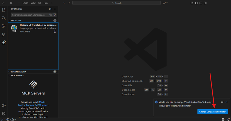Viewport: 231px width, 121px height.
Task: Open the chat dropdown arrow in title bar
Action: [167, 3]
